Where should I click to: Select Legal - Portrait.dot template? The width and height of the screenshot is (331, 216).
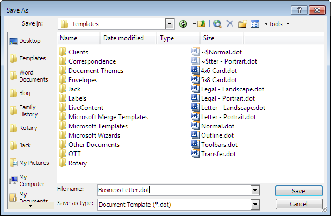[x=223, y=98]
